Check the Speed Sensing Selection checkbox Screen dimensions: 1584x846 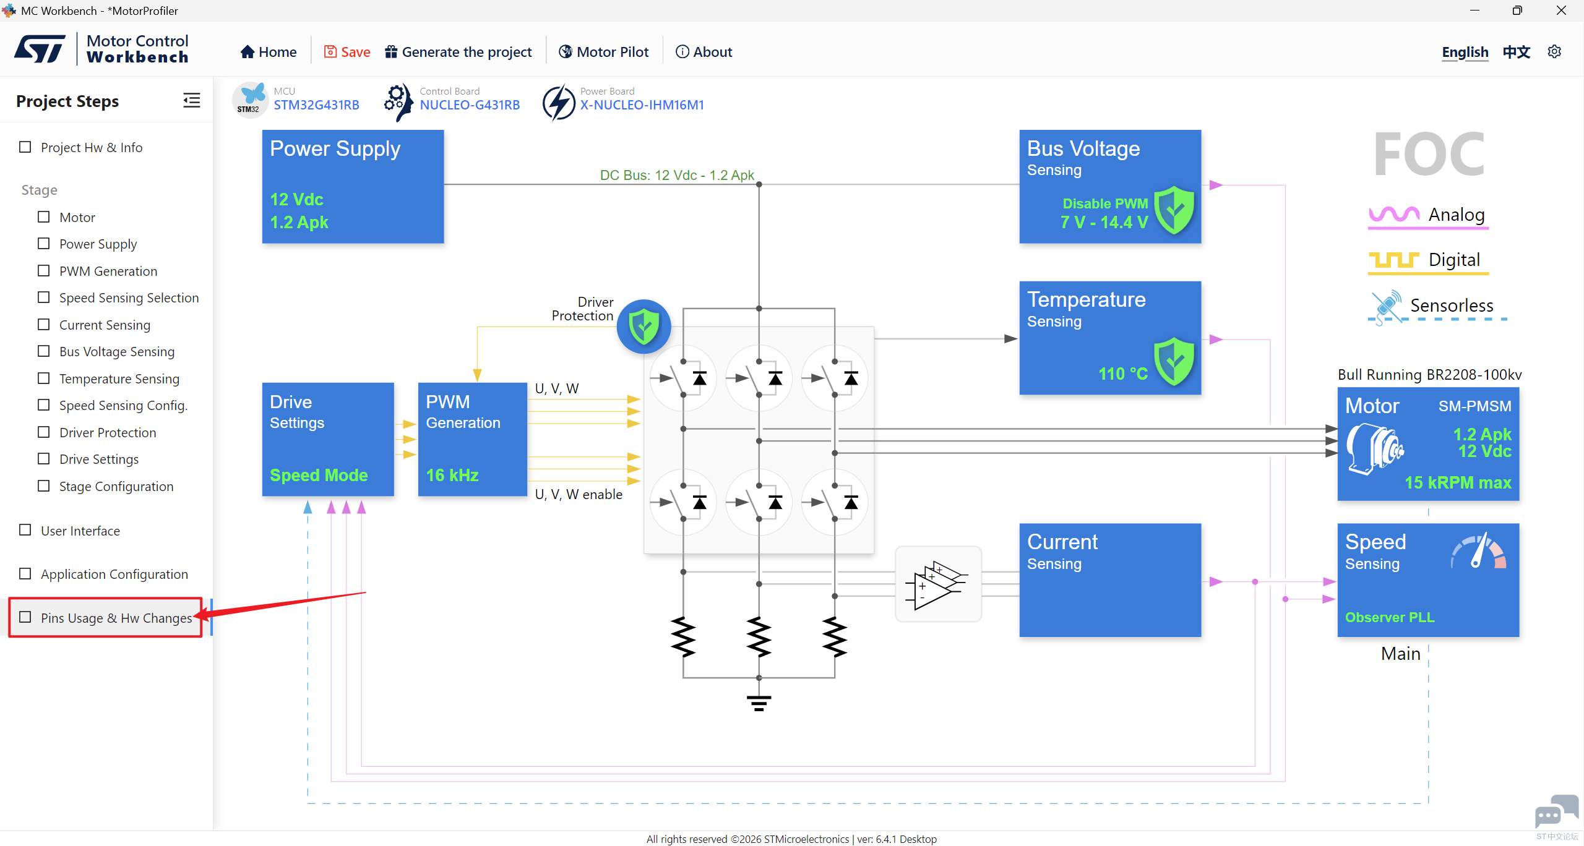pyautogui.click(x=44, y=297)
